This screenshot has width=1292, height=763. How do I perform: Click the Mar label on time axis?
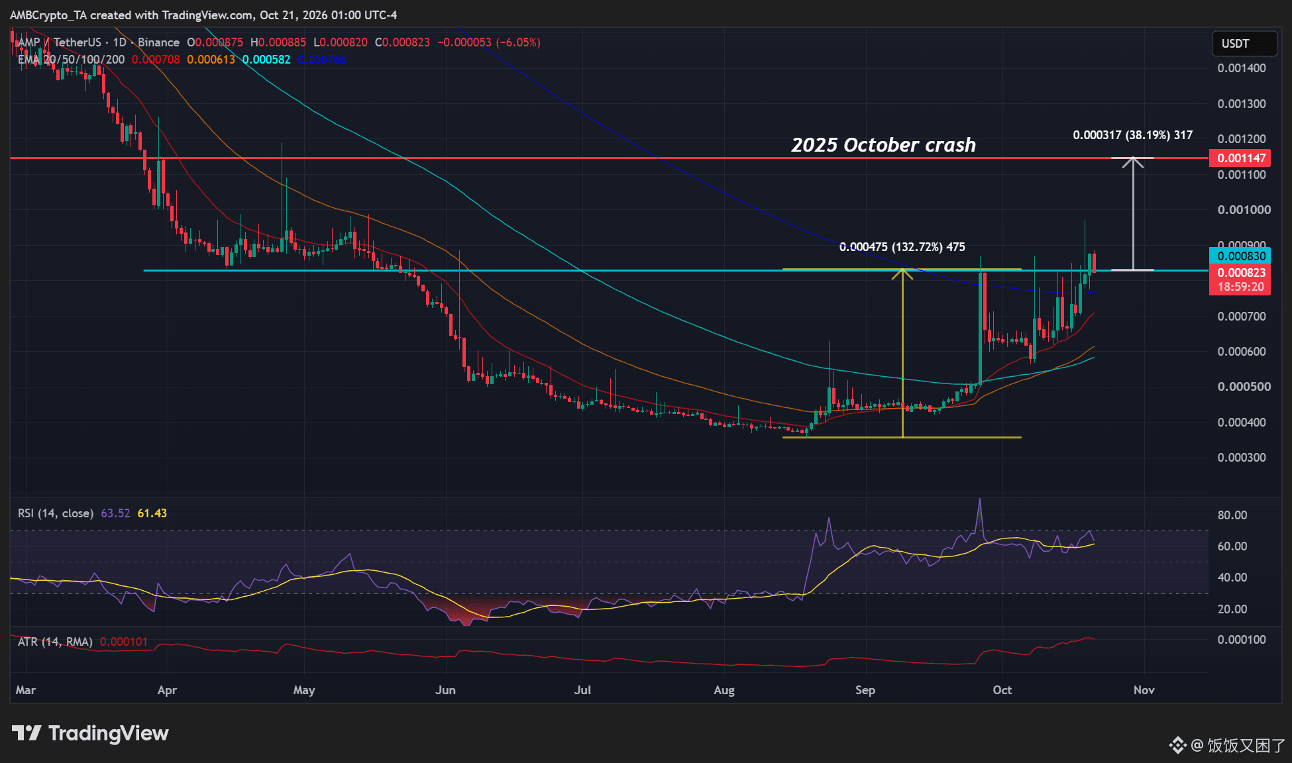pos(26,690)
